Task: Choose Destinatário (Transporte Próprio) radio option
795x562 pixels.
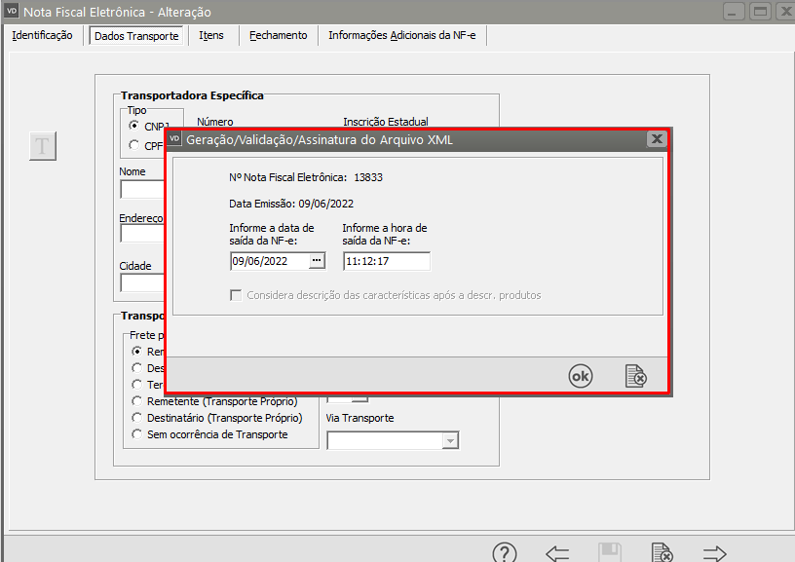Action: point(136,418)
